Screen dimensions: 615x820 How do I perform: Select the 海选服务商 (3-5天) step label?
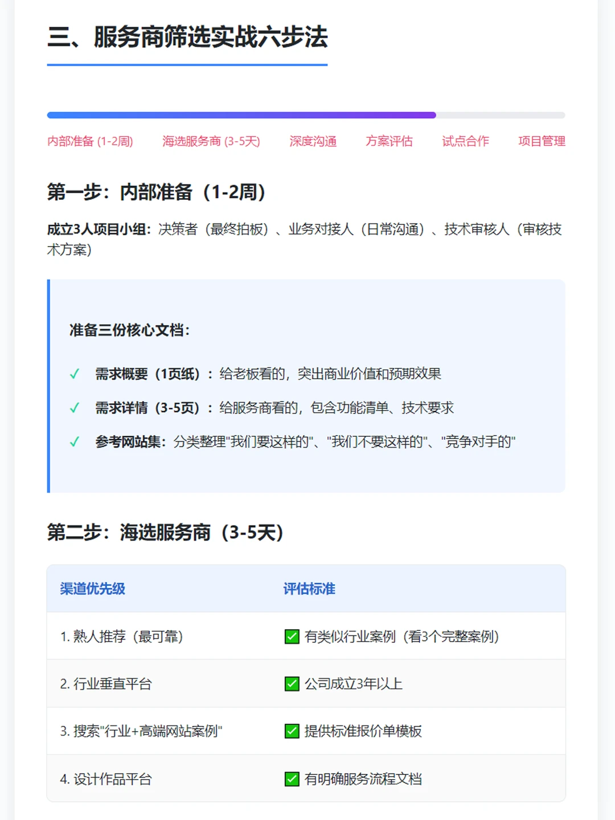click(x=211, y=141)
